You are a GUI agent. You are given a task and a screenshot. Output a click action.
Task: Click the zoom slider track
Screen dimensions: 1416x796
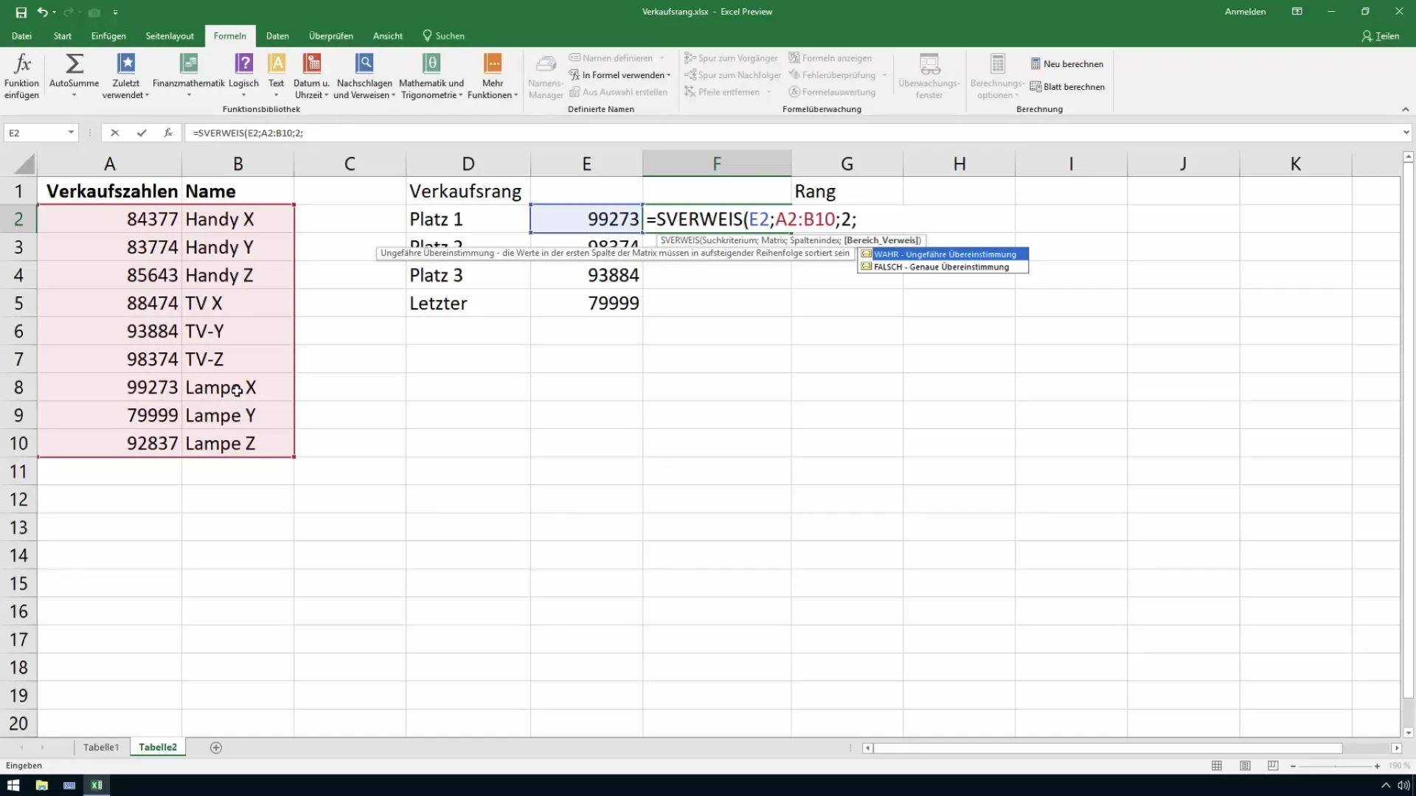pos(1335,767)
